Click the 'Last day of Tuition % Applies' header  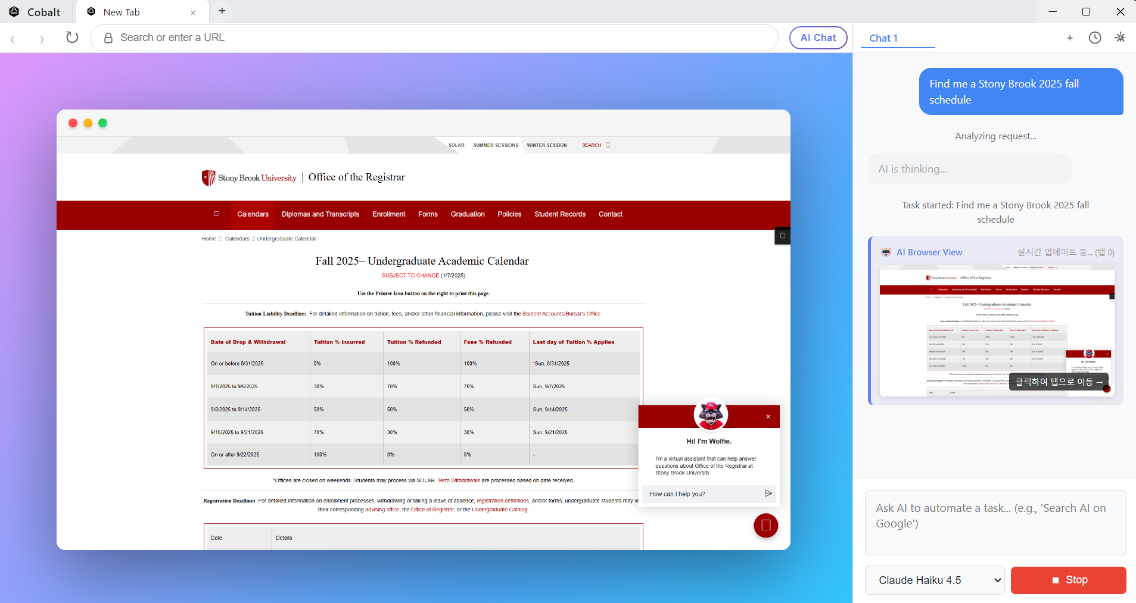click(x=573, y=342)
